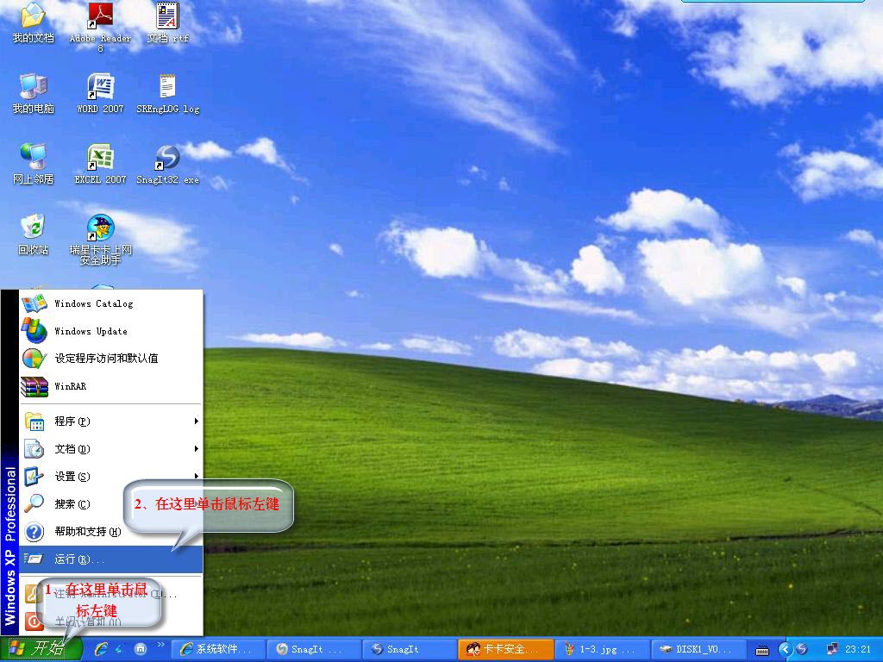
Task: Launch Internet Explorer from Quick Launch
Action: click(x=102, y=649)
